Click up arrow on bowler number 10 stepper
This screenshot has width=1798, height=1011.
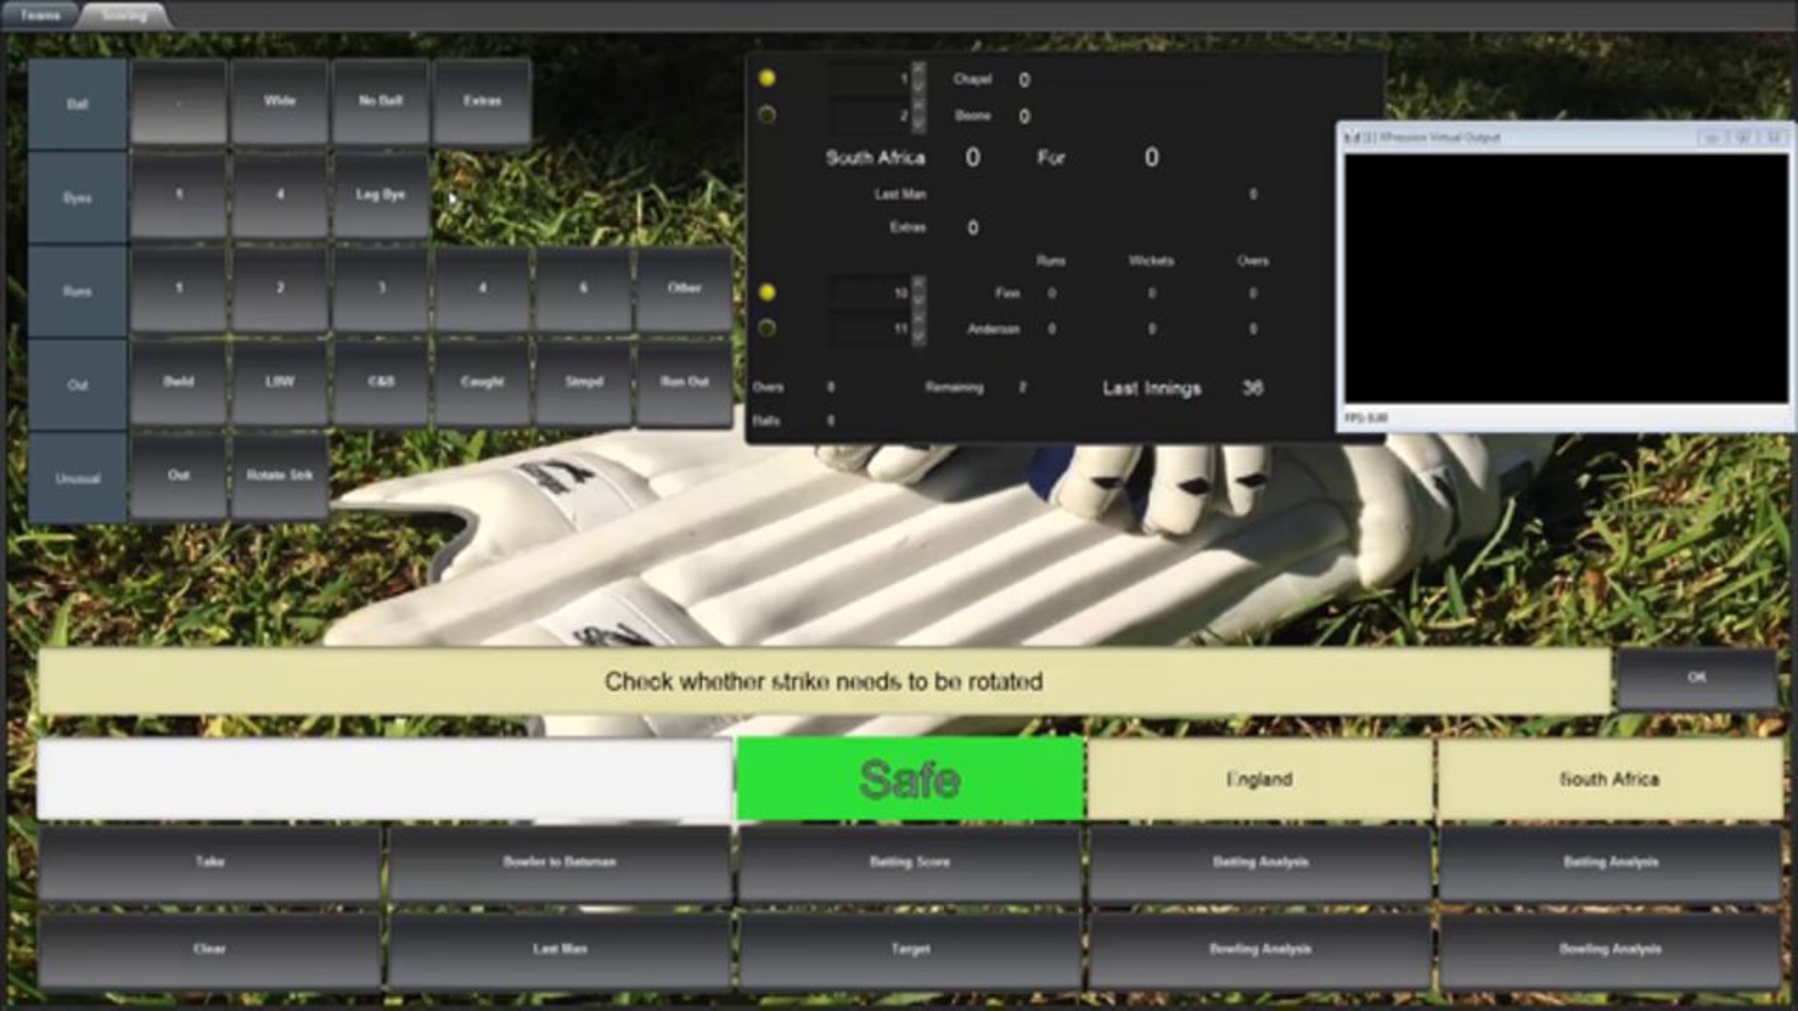point(918,284)
